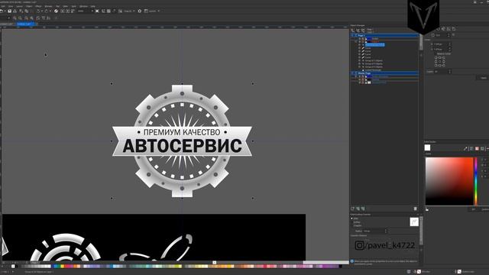Click the outline indicator icon in status bar
Screen dimensions: 489x275
pyautogui.click(x=459, y=272)
